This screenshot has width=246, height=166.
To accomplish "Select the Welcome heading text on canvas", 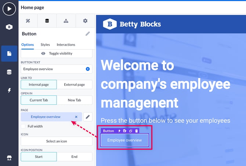I will [x=166, y=84].
